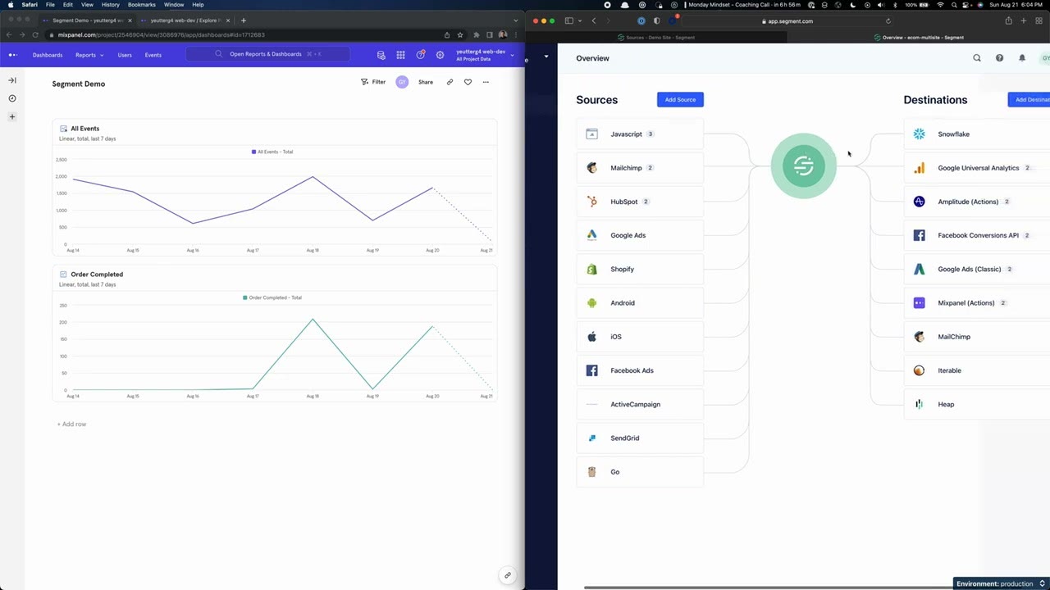1050x590 pixels.
Task: Switch to Sources - Demo Site Safari tab
Action: tap(655, 38)
